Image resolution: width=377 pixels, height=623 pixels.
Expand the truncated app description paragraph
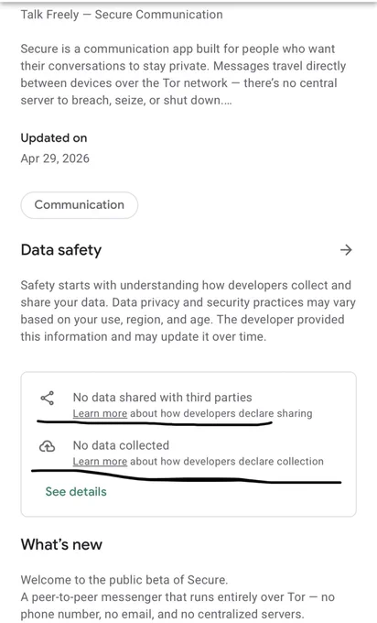coord(183,74)
